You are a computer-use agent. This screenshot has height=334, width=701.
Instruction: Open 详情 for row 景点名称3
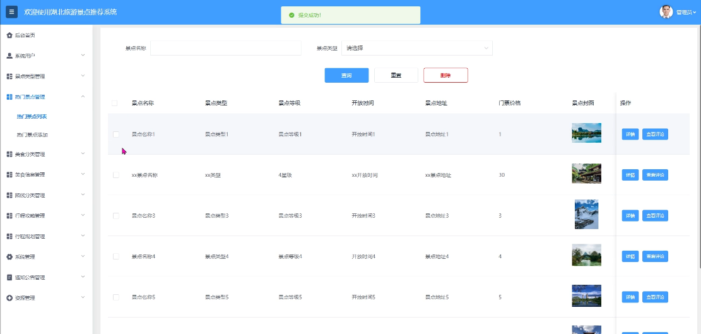point(630,215)
